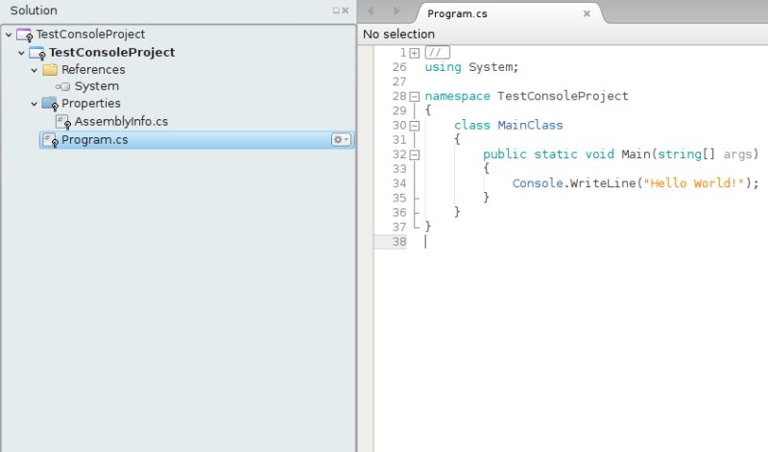Open gear options menu on Program.cs row
768x452 pixels.
(x=341, y=140)
